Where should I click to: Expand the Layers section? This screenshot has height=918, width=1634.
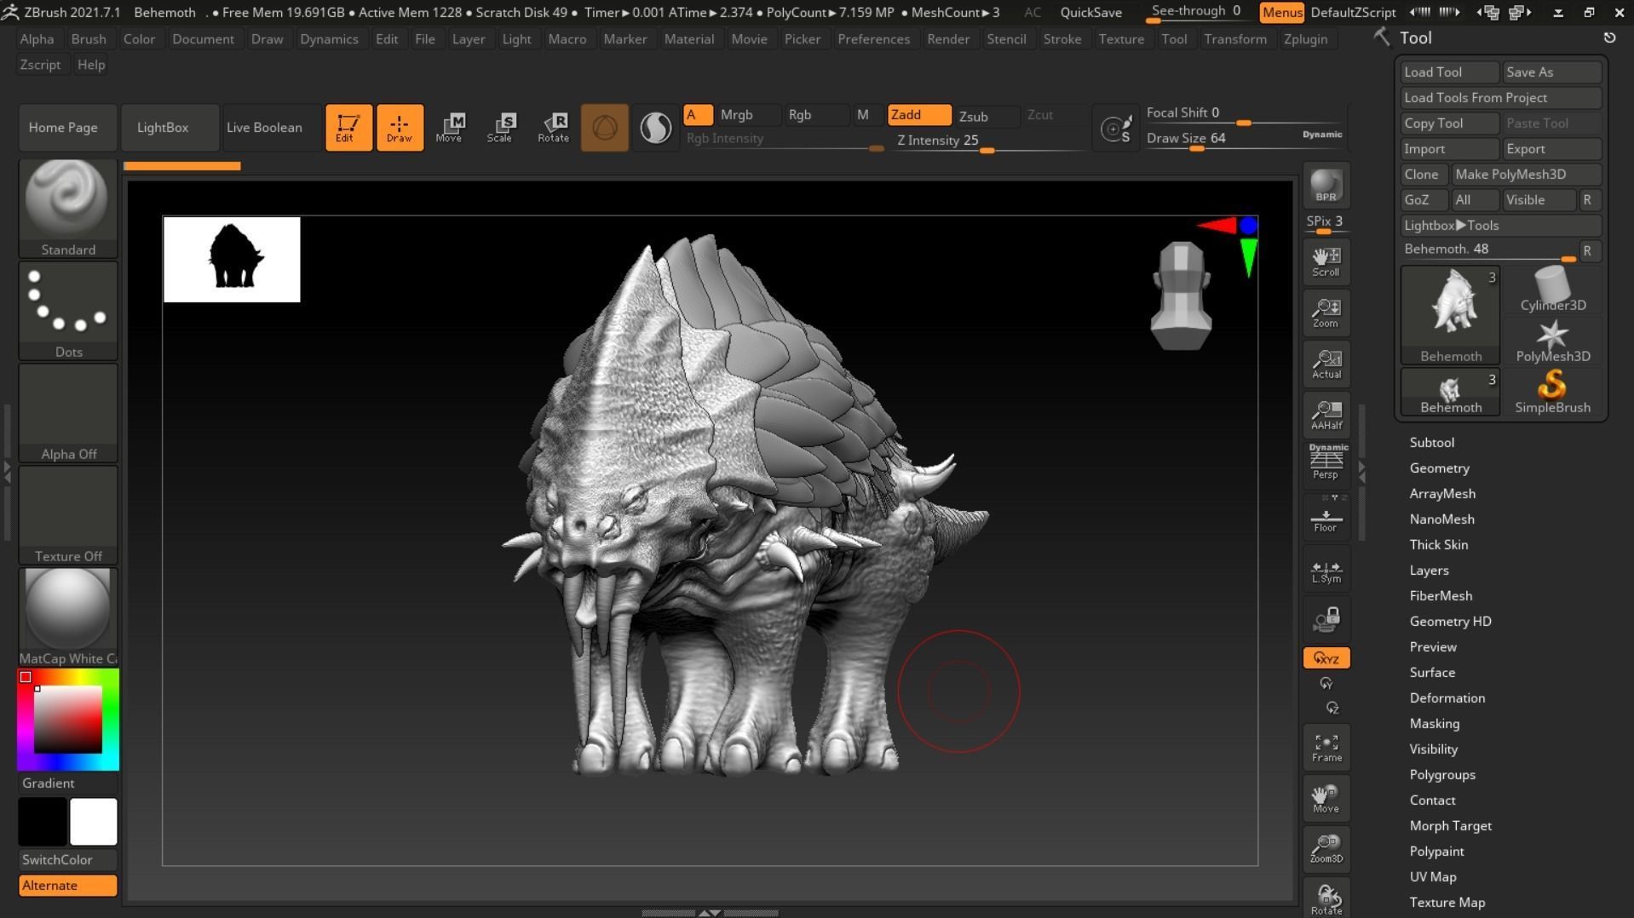click(1429, 570)
